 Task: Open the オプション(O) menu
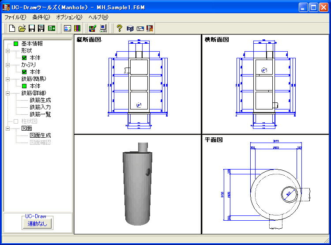pos(69,17)
